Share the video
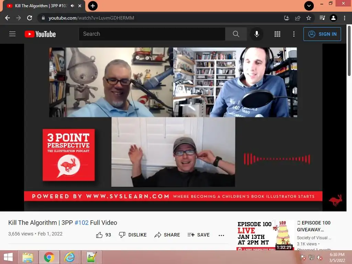352x264 pixels. (x=167, y=235)
